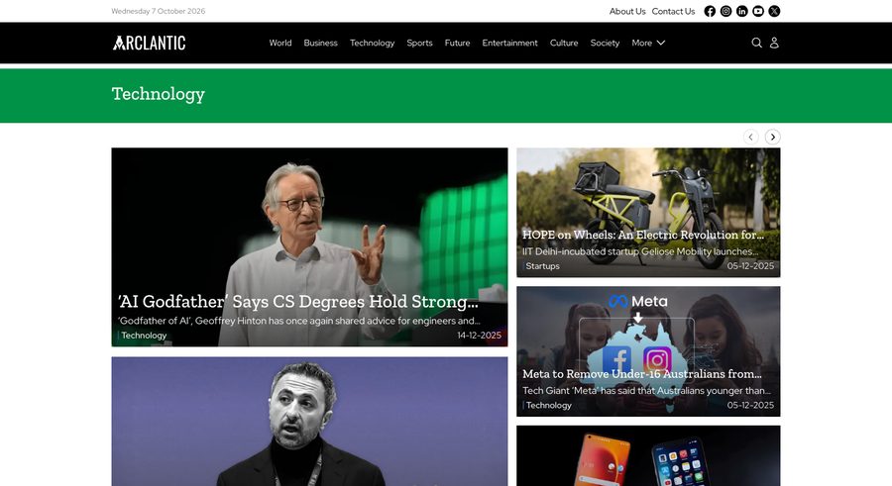Open the smartphones article image
Image resolution: width=892 pixels, height=486 pixels.
648,456
